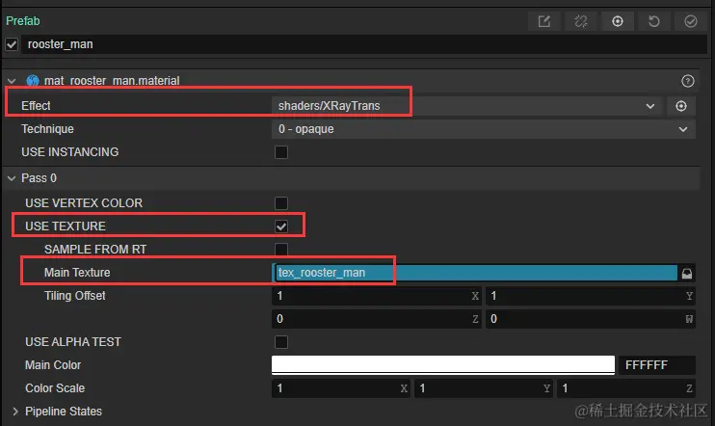This screenshot has height=426, width=715.
Task: Click the FFFFFF hex color field
Action: pos(656,365)
